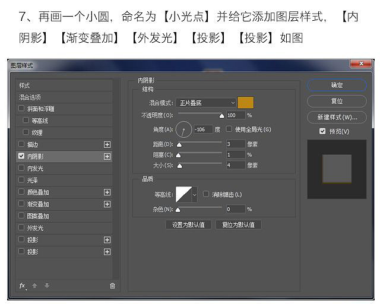380x304 pixels.
Task: Click the 大小 value field showing 4
Action: click(x=236, y=165)
